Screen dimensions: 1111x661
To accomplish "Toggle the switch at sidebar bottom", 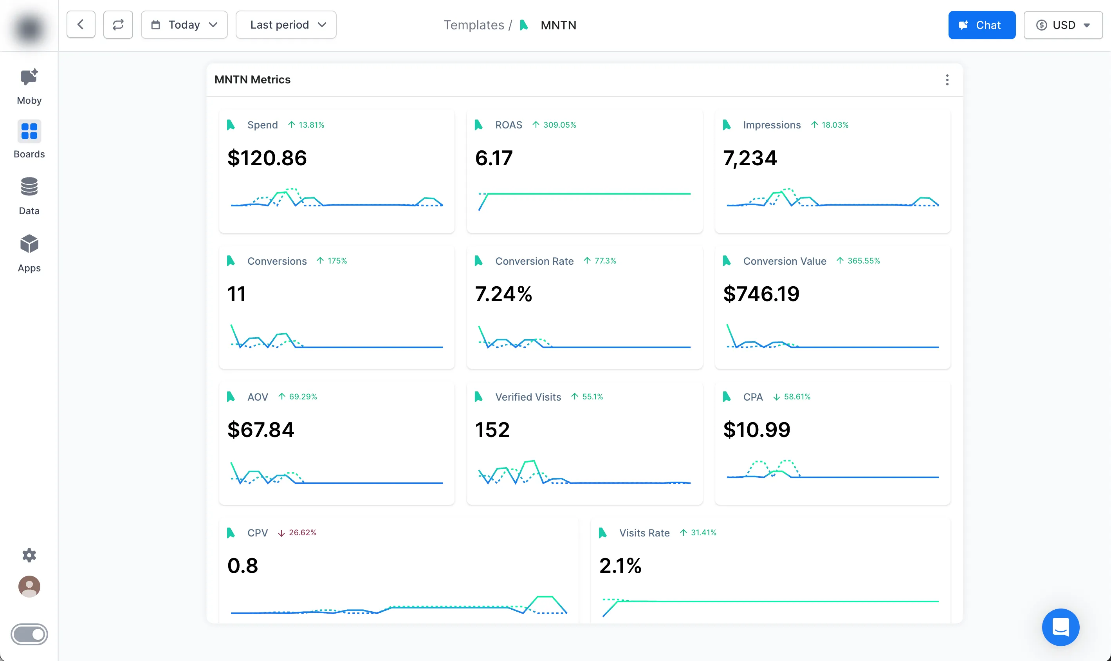I will pos(29,634).
